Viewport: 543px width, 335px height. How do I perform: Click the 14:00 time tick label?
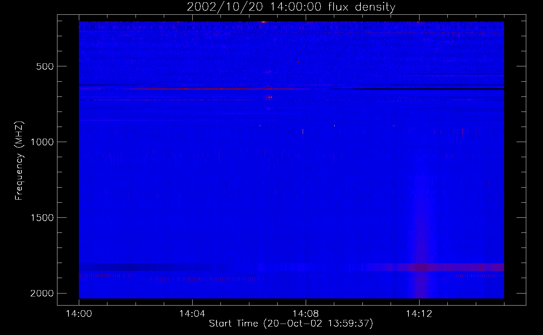(x=79, y=314)
